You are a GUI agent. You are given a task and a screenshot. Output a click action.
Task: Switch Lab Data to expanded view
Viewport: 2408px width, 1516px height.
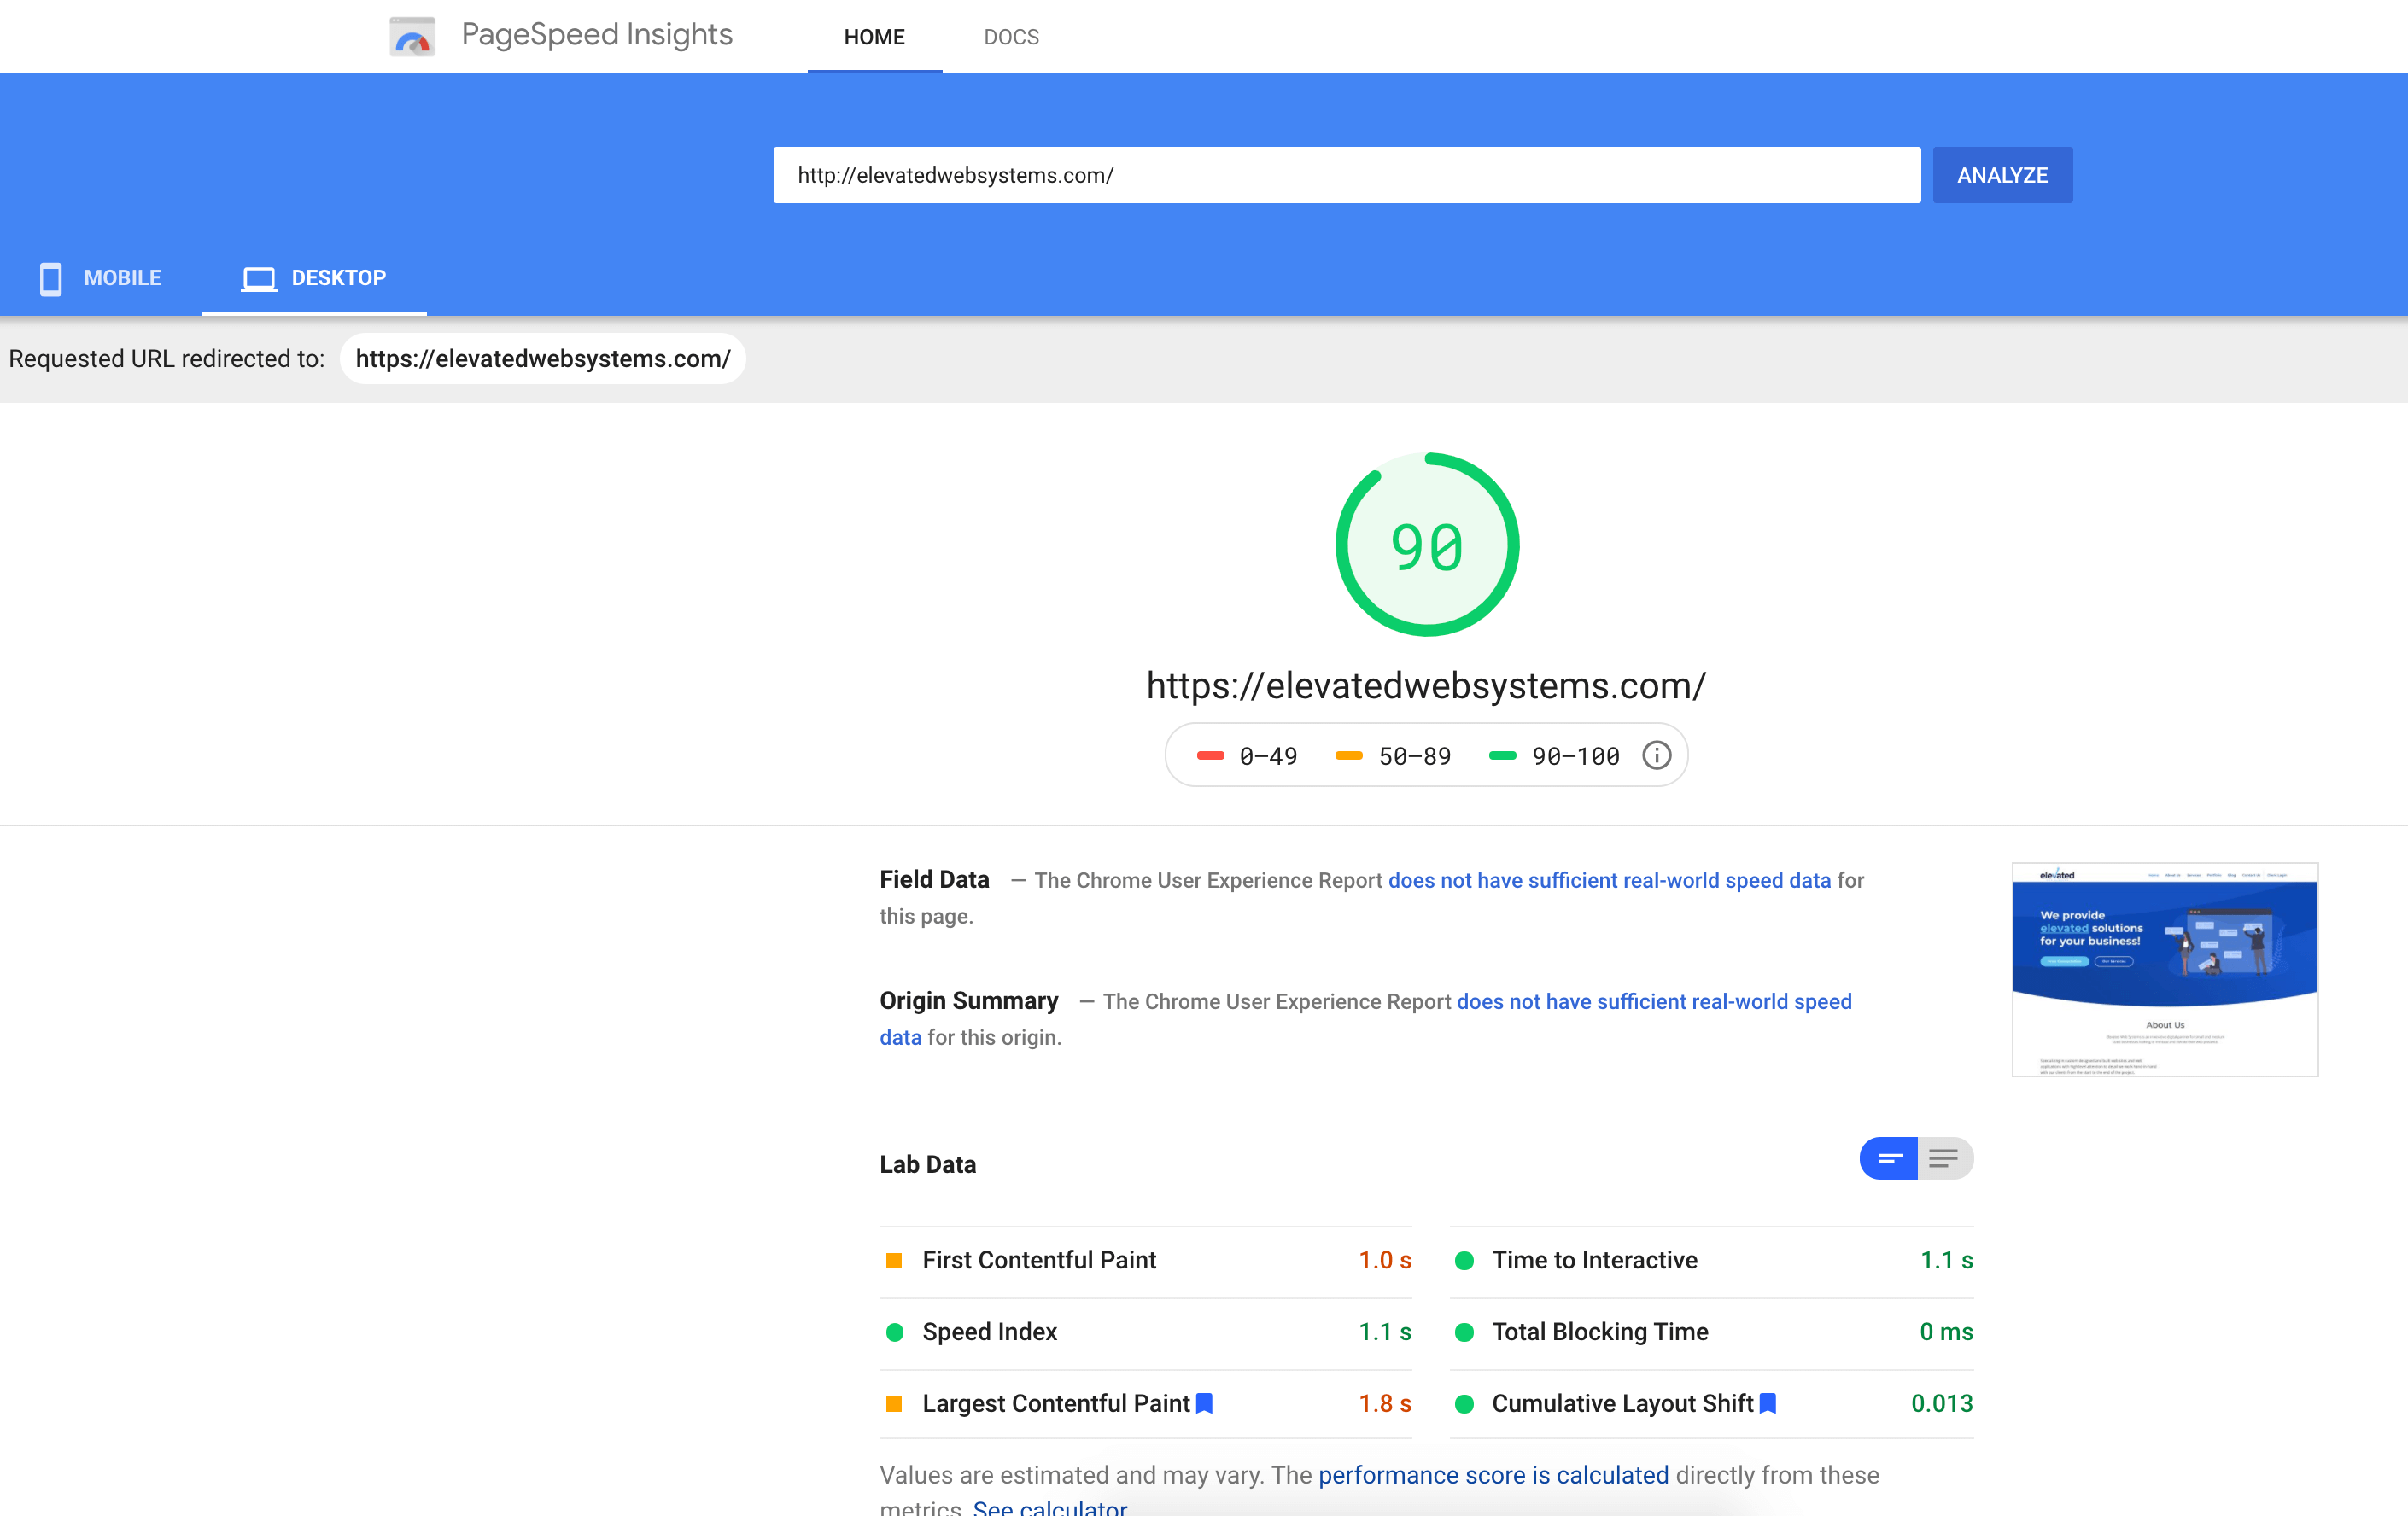coord(1945,1158)
